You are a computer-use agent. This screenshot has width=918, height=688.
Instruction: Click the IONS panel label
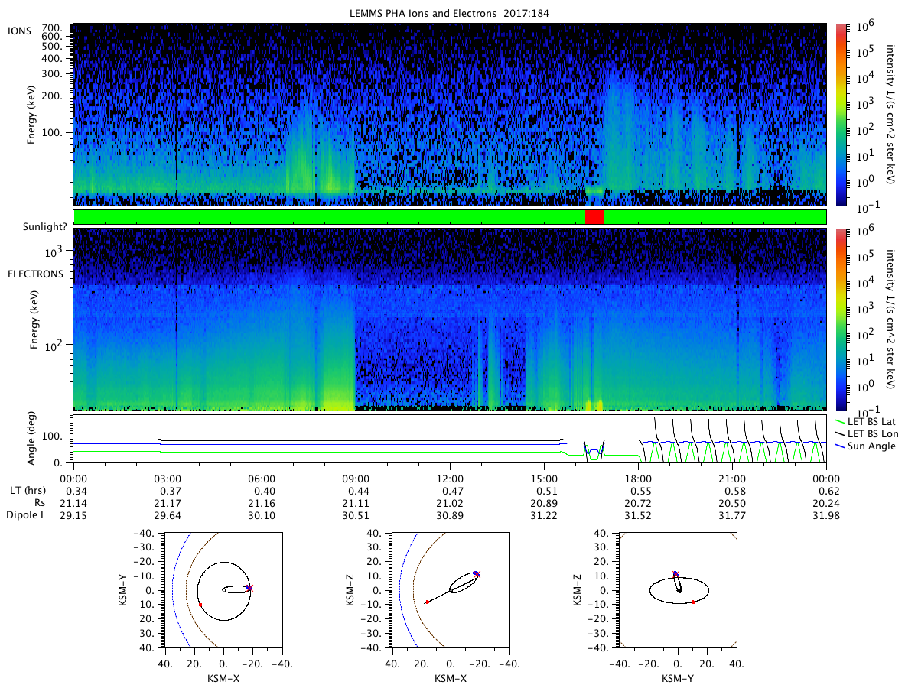pyautogui.click(x=20, y=30)
